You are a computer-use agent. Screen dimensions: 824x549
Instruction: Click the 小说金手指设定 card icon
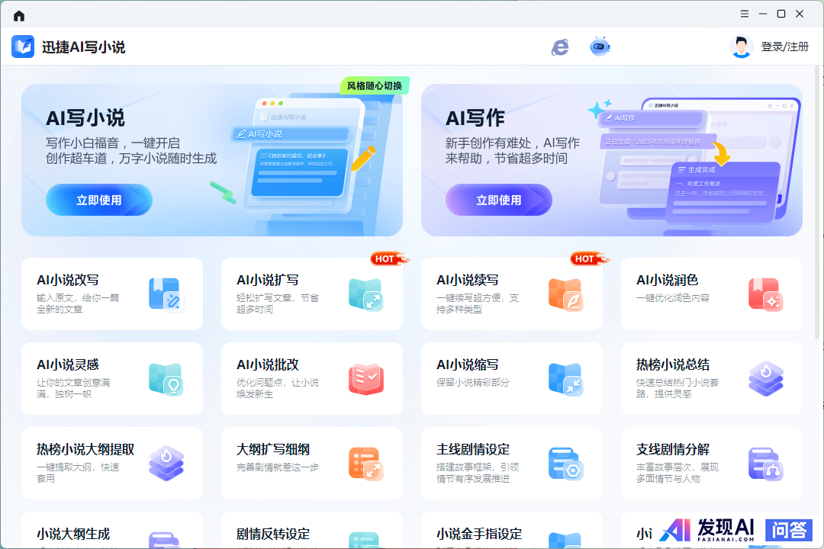565,540
